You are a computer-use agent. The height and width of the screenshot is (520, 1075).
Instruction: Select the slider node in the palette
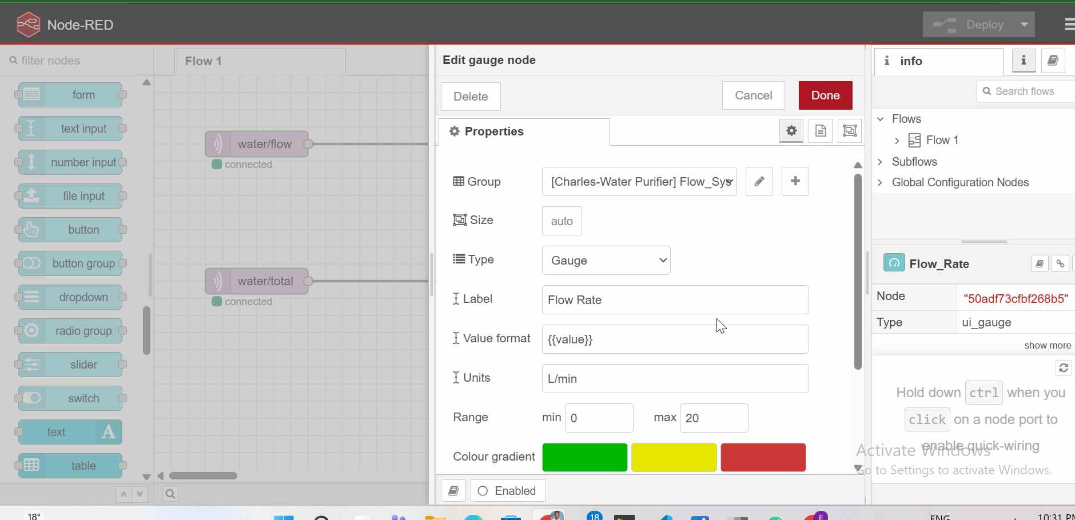[70, 365]
